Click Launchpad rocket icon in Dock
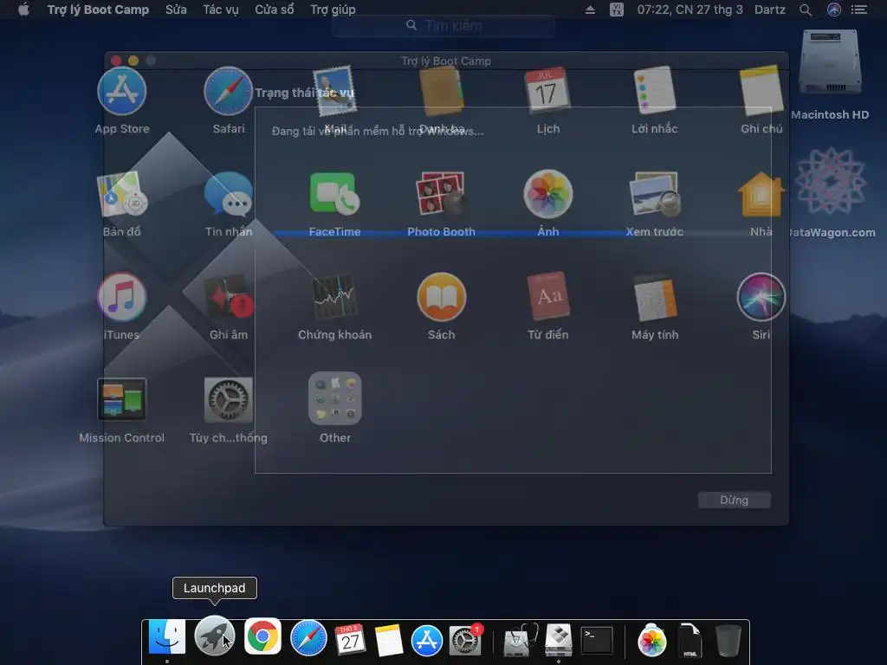The image size is (887, 665). point(215,636)
